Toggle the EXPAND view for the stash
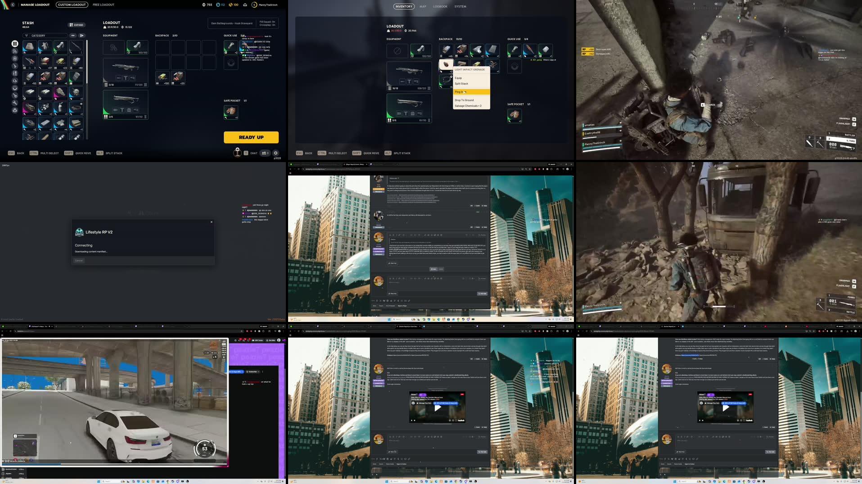862x484 pixels. click(x=76, y=25)
